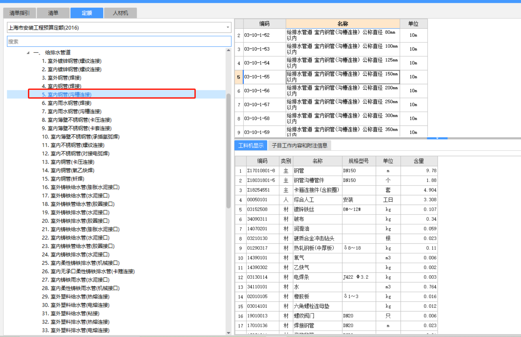Viewport: 521px width, 337px height.
Task: Select tree item 2. 室内镀锌钢管(螺纹连接)
Action: (72, 69)
